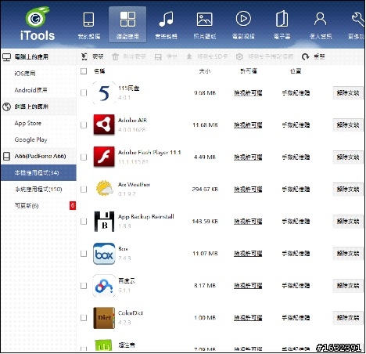Check the box for Adobe Flash Player 11.1
Screen dimensions: 366x354
click(x=84, y=157)
